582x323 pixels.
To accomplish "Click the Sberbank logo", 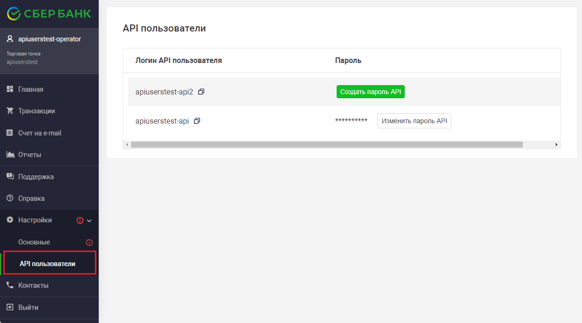I will tap(49, 13).
